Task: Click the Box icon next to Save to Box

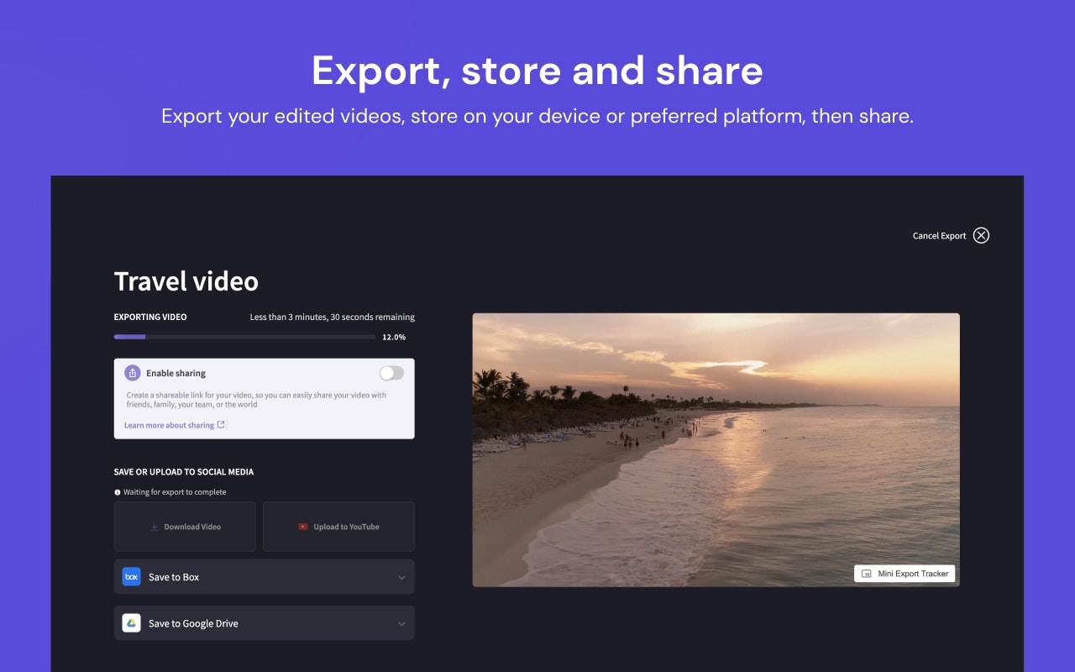Action: [131, 577]
